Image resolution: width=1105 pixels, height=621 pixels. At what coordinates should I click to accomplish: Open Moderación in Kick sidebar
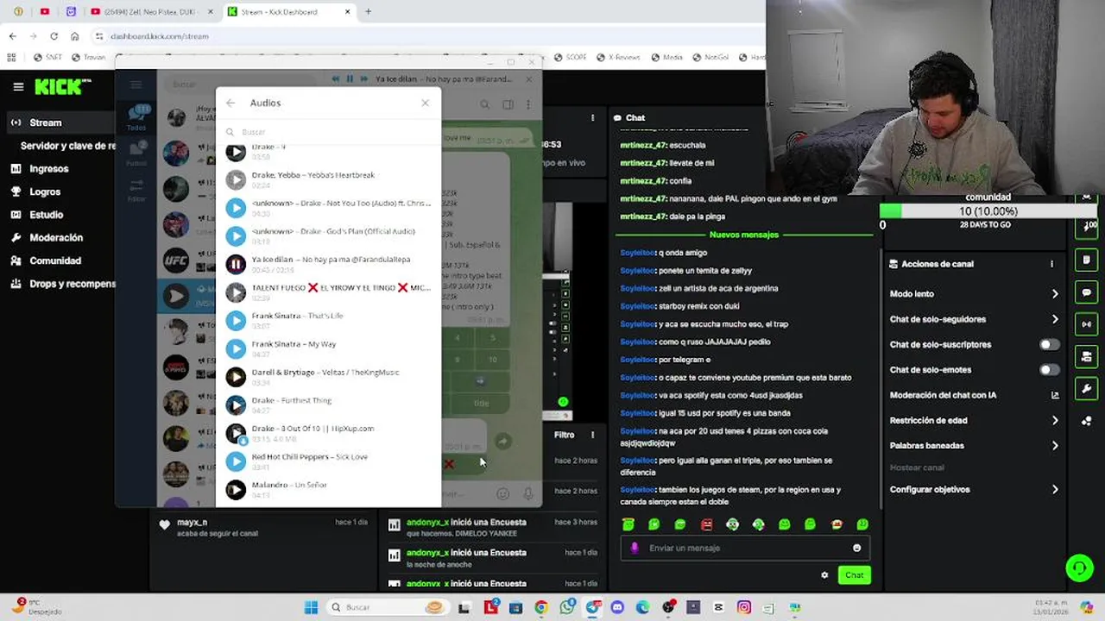click(57, 237)
